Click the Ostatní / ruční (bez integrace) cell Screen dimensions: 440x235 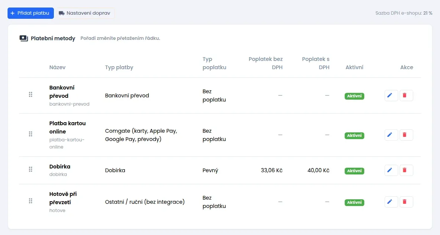point(145,202)
